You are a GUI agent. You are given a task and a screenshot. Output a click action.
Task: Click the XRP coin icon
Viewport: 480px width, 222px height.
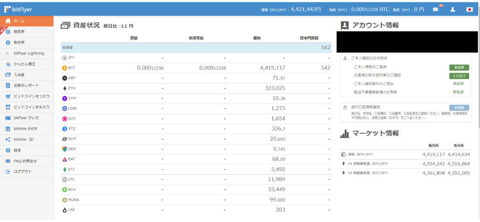click(64, 78)
